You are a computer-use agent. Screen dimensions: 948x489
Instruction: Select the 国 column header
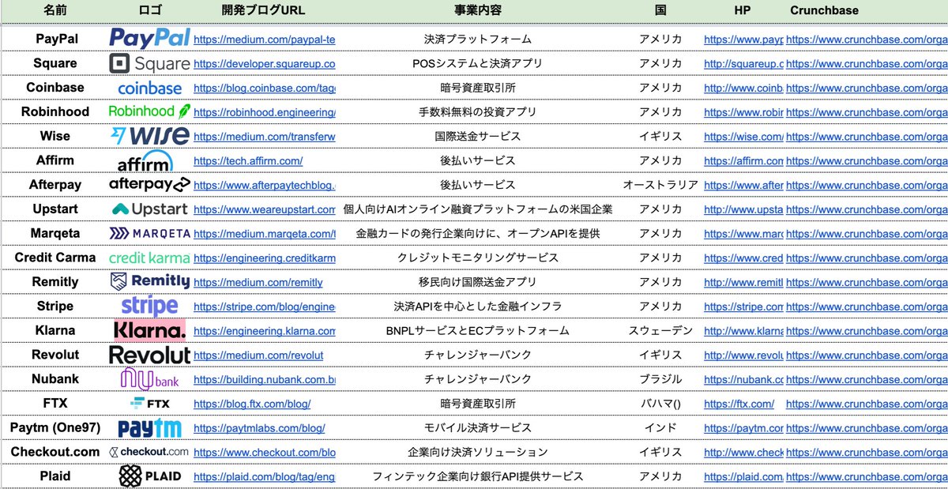(660, 11)
